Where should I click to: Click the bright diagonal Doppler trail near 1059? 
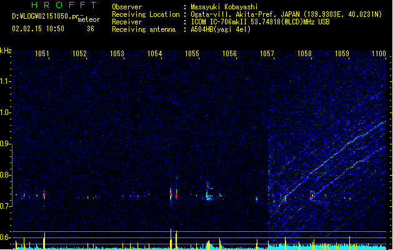coord(349,144)
